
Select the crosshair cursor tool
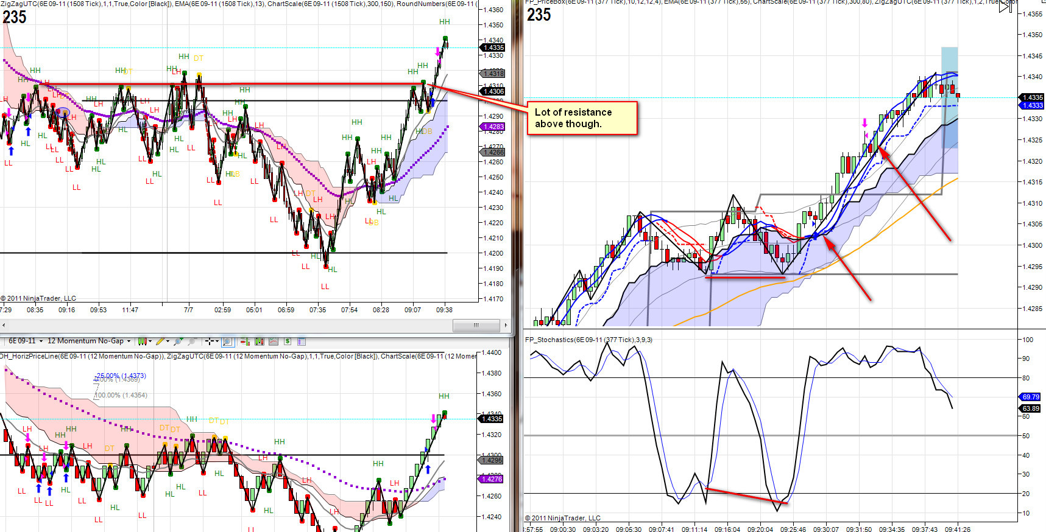coord(210,341)
